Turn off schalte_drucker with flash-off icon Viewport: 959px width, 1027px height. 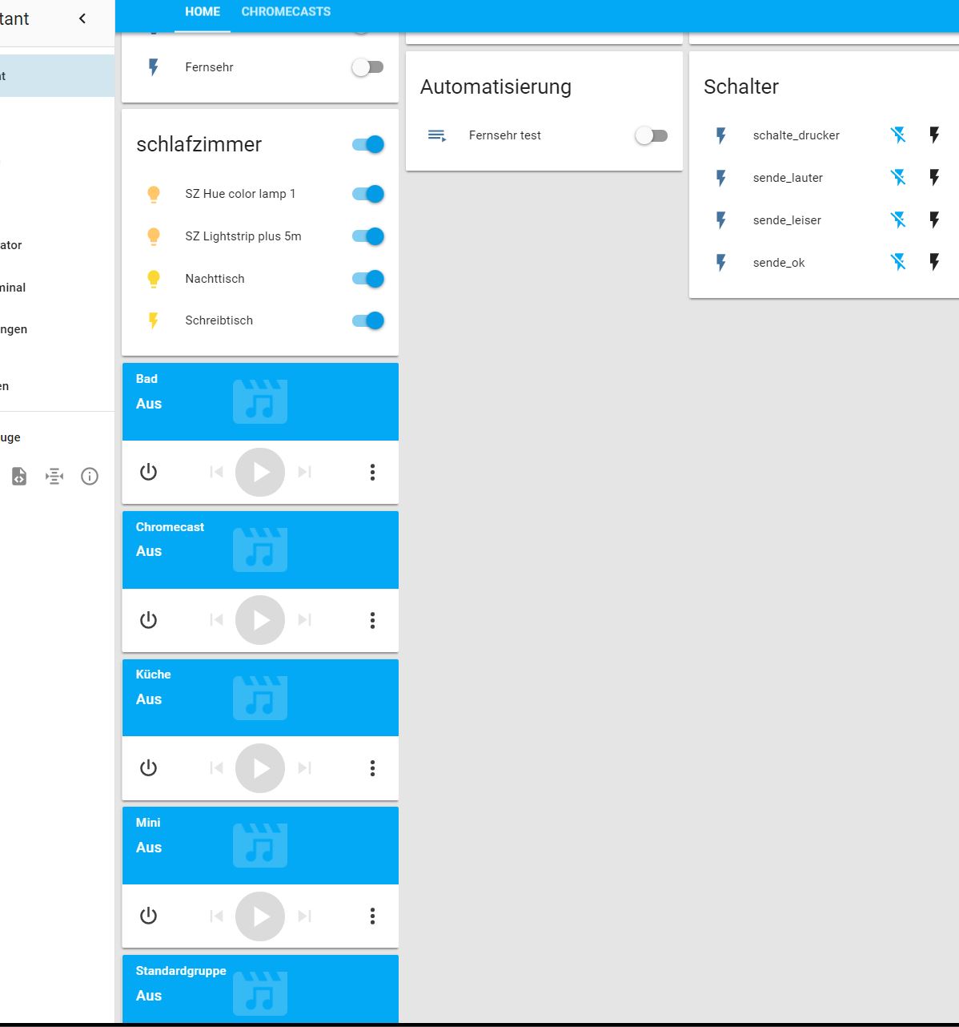[x=898, y=135]
